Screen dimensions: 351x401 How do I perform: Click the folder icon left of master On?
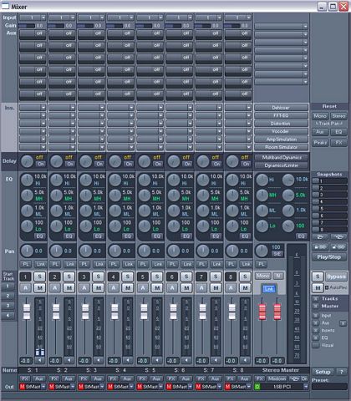(294, 378)
